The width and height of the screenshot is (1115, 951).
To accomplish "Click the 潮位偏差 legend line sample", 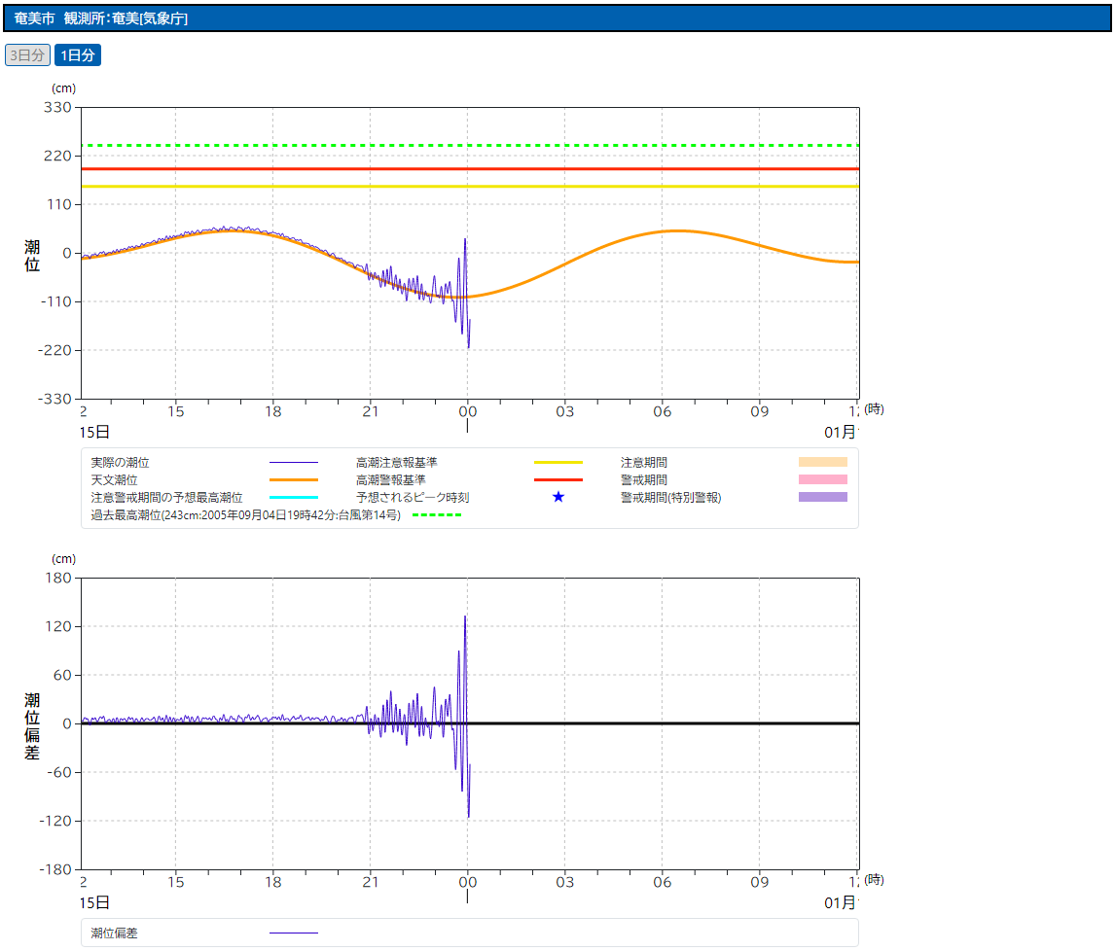I will 294,933.
